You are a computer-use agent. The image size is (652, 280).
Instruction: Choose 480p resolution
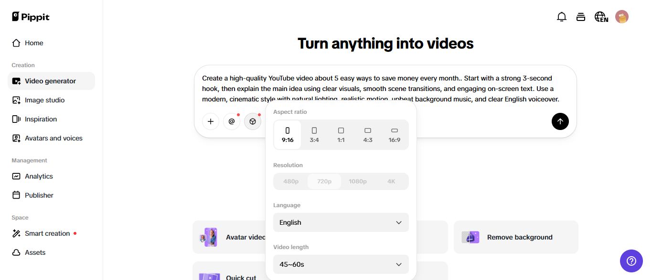291,181
